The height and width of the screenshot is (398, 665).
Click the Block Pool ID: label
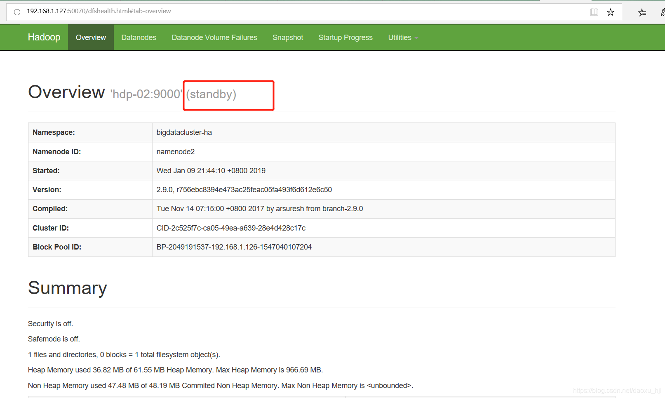(57, 247)
